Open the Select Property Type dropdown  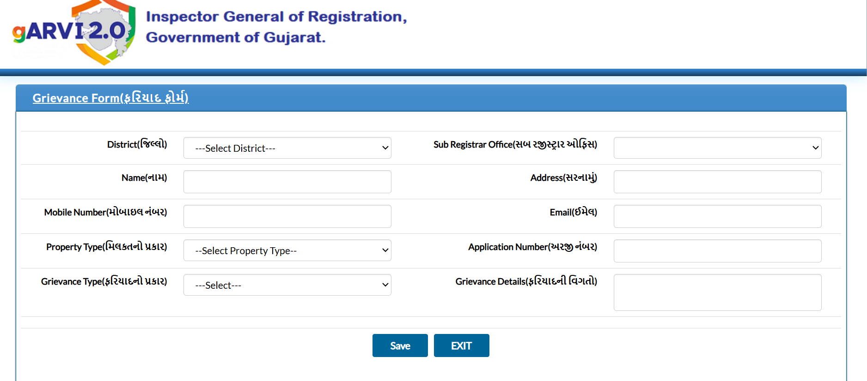(x=287, y=250)
